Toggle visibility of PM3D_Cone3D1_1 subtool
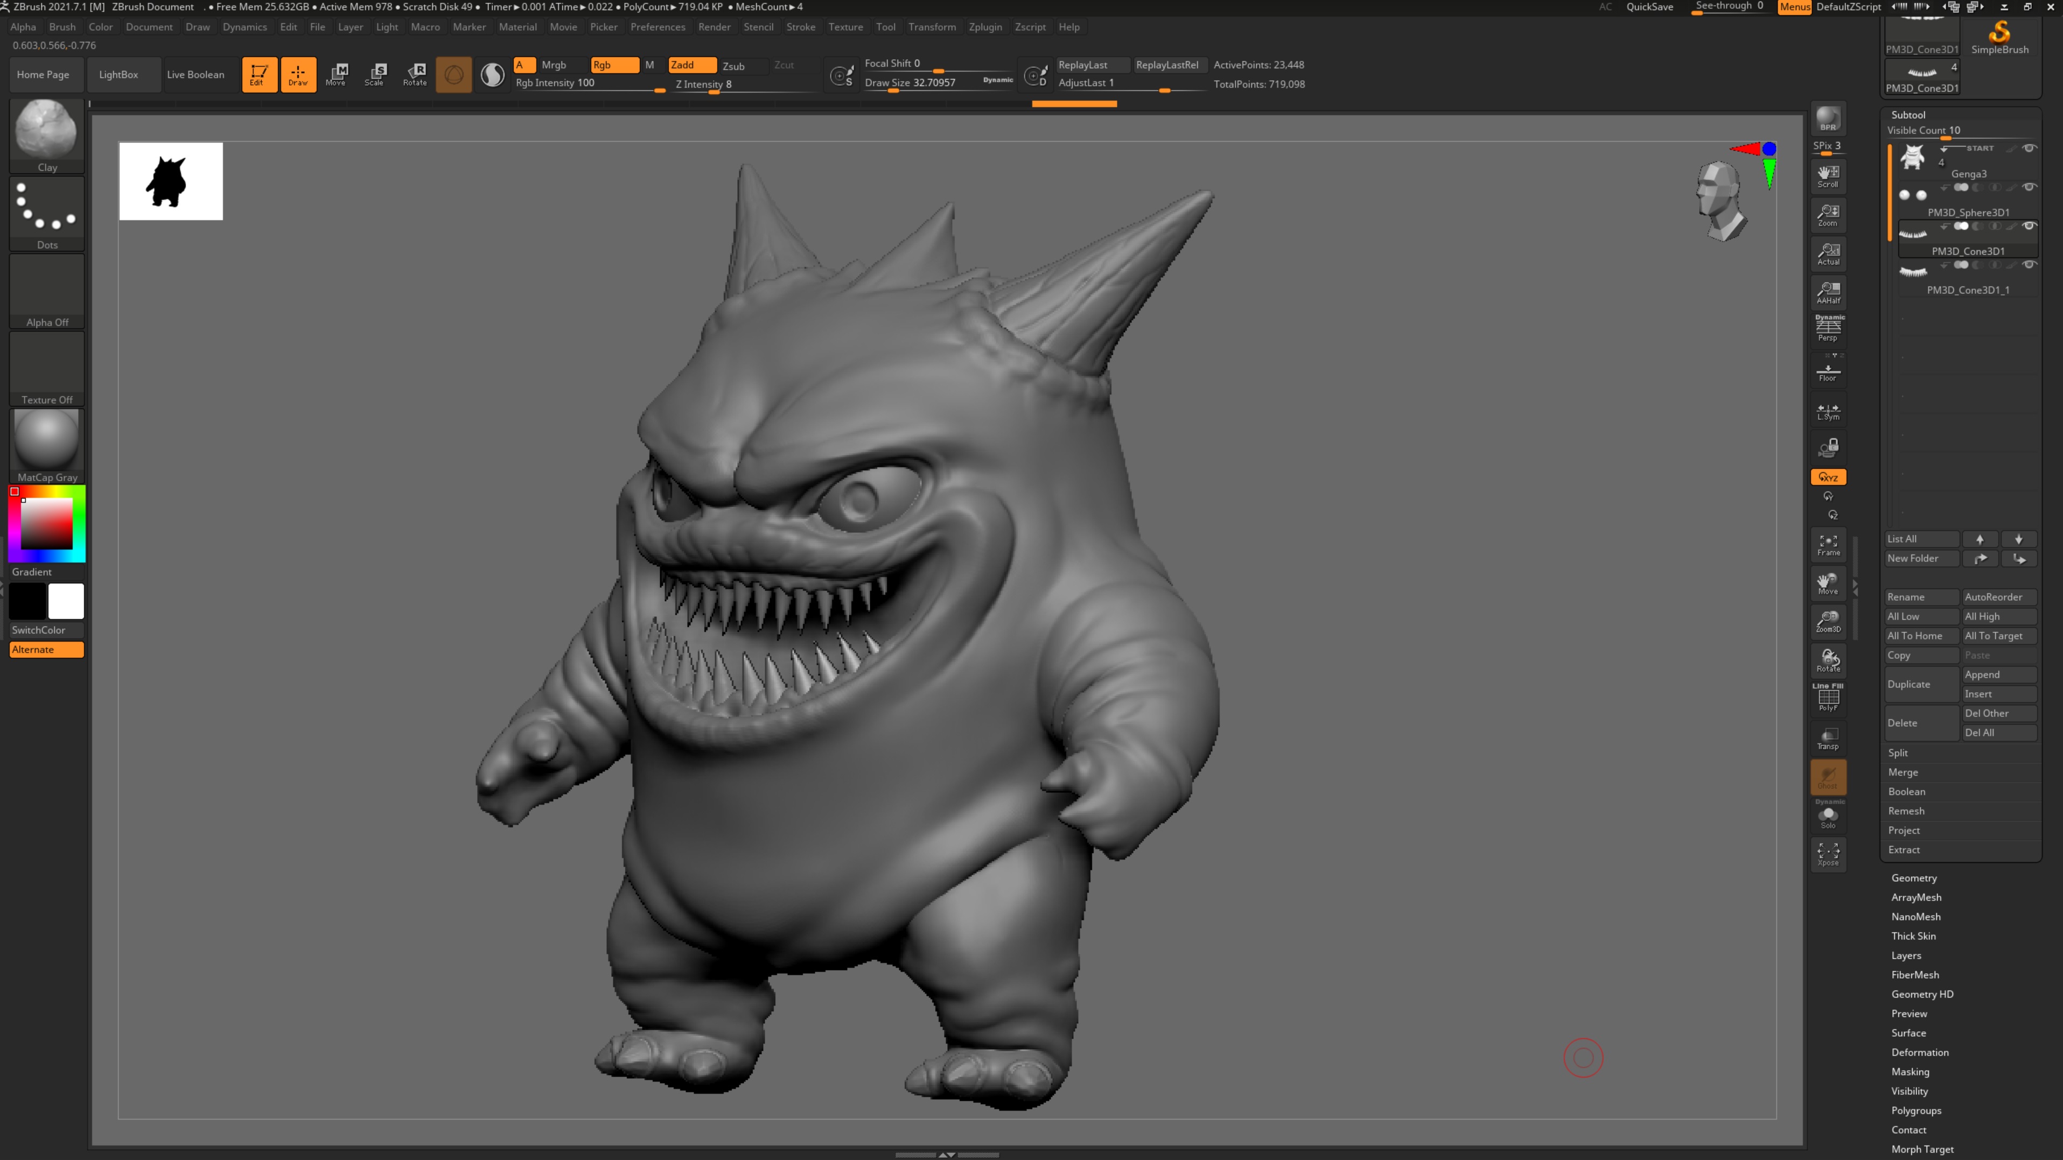The height and width of the screenshot is (1160, 2063). point(2029,265)
